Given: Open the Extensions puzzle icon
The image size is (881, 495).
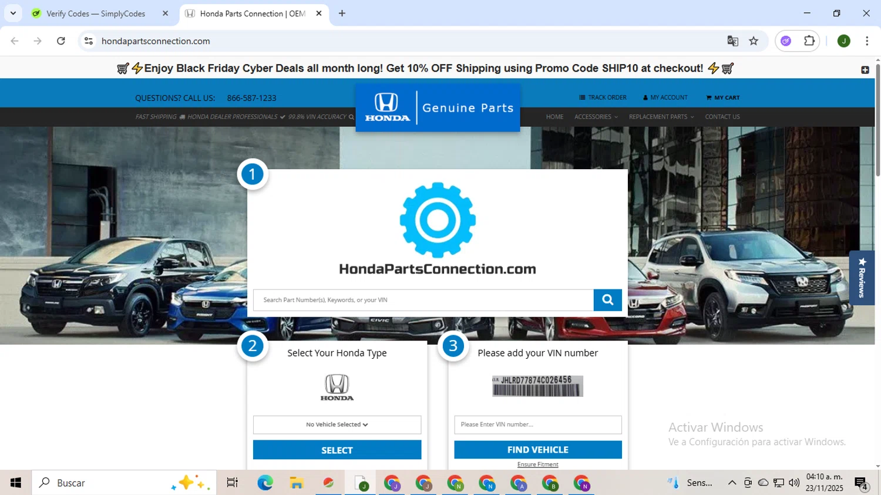Looking at the screenshot, I should 809,41.
